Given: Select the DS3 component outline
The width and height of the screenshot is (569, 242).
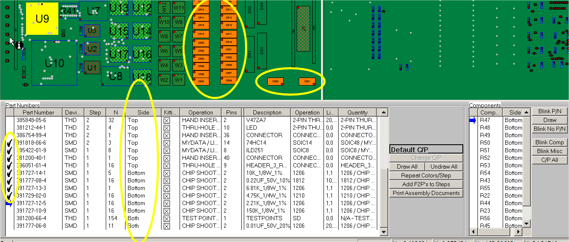Looking at the screenshot, I should point(262,50).
